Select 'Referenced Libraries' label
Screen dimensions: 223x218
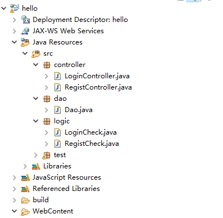tap(66, 189)
